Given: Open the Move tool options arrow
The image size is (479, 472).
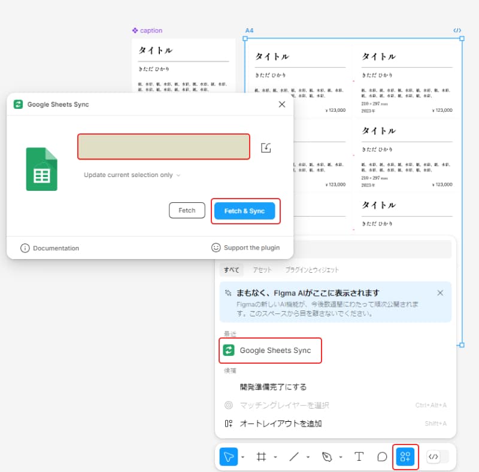Looking at the screenshot, I should click(x=243, y=457).
